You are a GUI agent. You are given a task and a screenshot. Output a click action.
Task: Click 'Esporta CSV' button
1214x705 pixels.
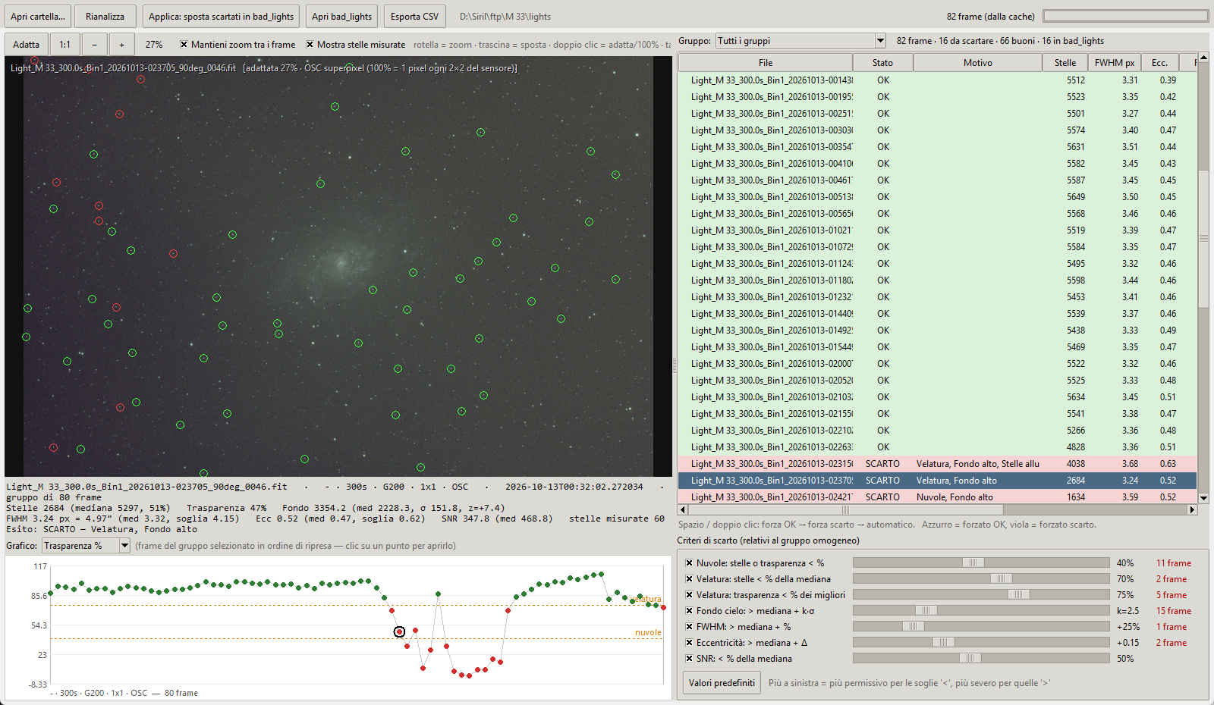pos(414,17)
